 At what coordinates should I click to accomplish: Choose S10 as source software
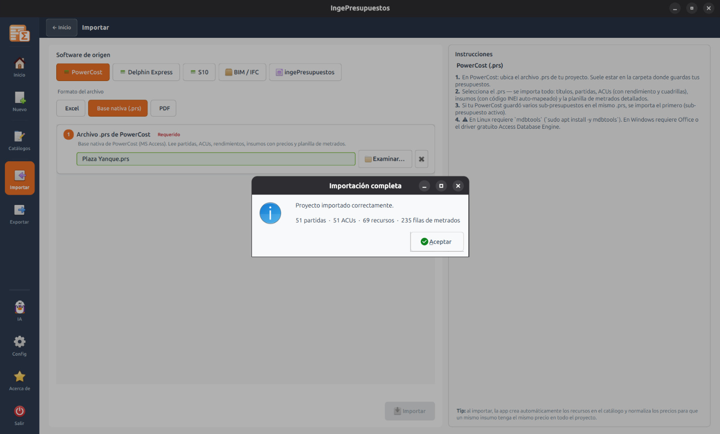tap(199, 72)
